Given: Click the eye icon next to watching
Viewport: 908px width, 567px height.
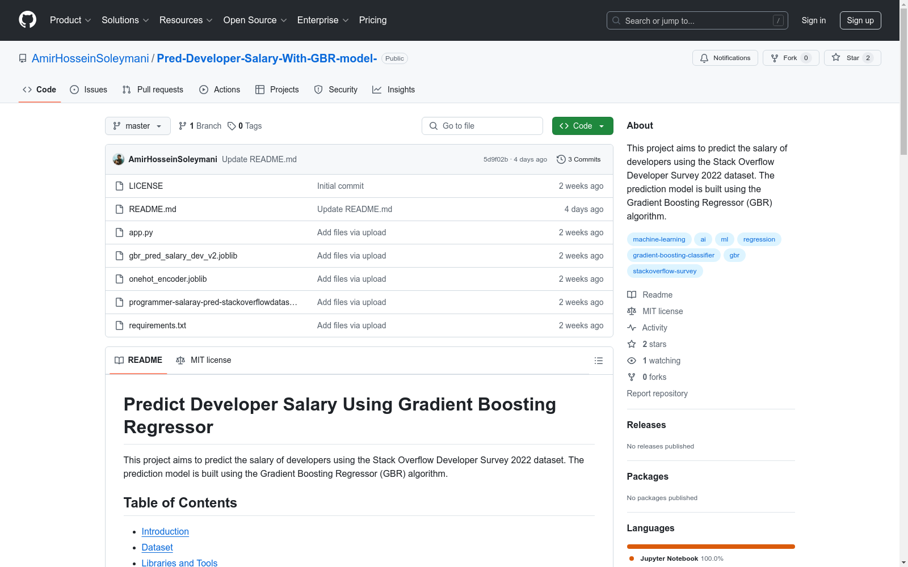Looking at the screenshot, I should pos(632,361).
